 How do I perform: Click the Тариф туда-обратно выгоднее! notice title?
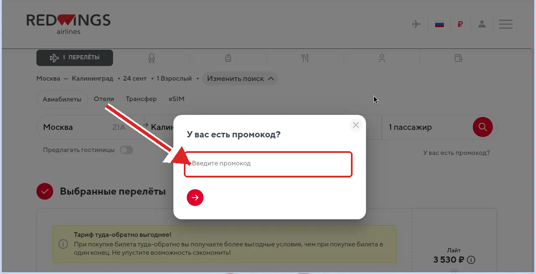click(x=123, y=235)
